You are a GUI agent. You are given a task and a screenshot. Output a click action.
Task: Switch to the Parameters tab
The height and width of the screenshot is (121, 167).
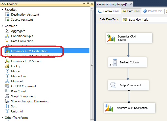click(x=153, y=11)
